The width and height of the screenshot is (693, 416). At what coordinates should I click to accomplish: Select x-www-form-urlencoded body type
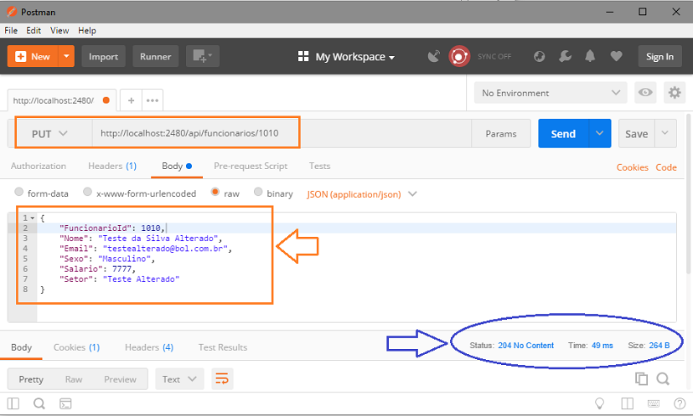coord(87,192)
